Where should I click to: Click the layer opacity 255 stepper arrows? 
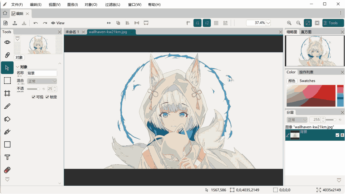click(323, 120)
